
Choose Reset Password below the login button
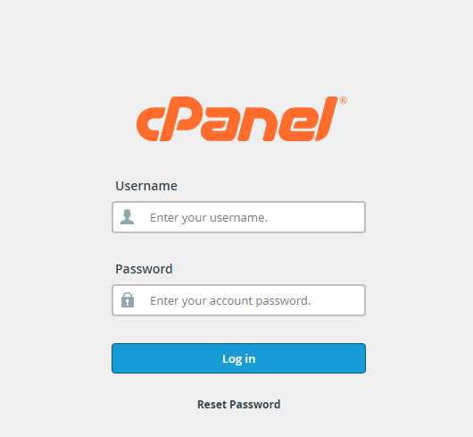[238, 405]
